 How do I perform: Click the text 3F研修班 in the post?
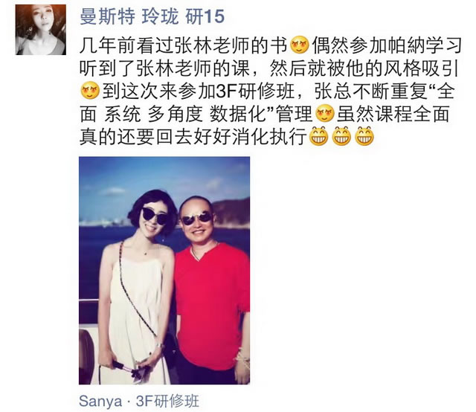[255, 91]
